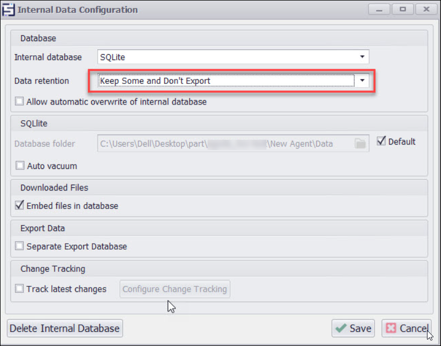Click the green checkmark icon on Save
This screenshot has width=441, height=346.
[340, 328]
